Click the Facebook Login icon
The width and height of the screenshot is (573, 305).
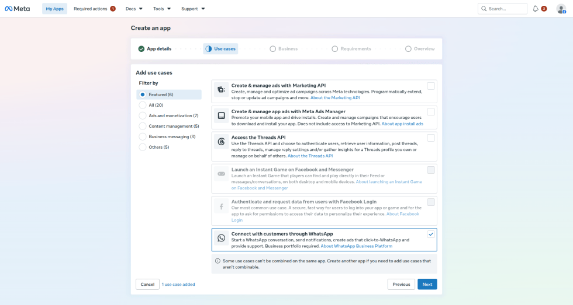221,206
